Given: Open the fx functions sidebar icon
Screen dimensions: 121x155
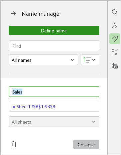Looking at the screenshot, I should click(115, 25).
